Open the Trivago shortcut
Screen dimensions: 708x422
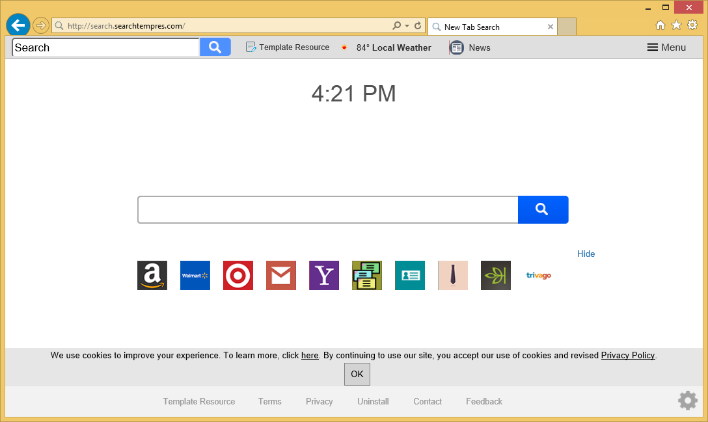click(539, 276)
